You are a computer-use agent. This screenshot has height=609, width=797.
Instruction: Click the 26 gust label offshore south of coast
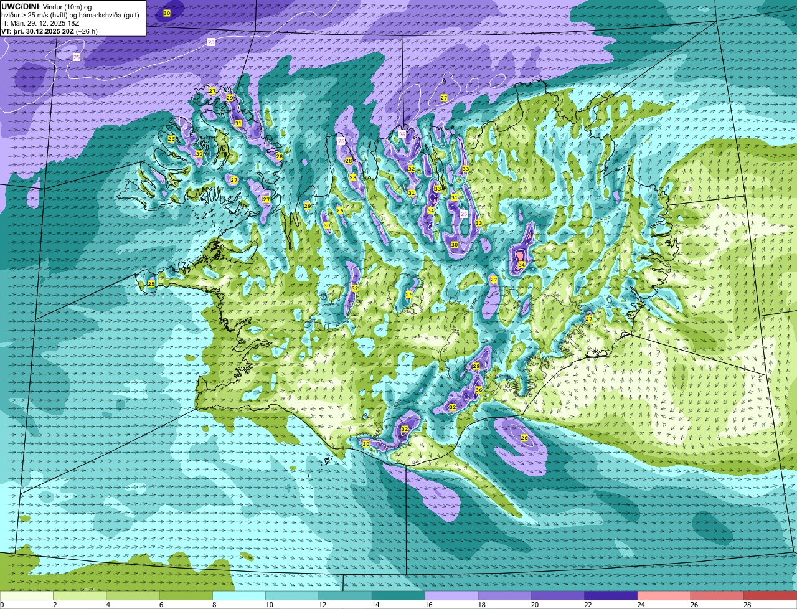[x=524, y=438]
